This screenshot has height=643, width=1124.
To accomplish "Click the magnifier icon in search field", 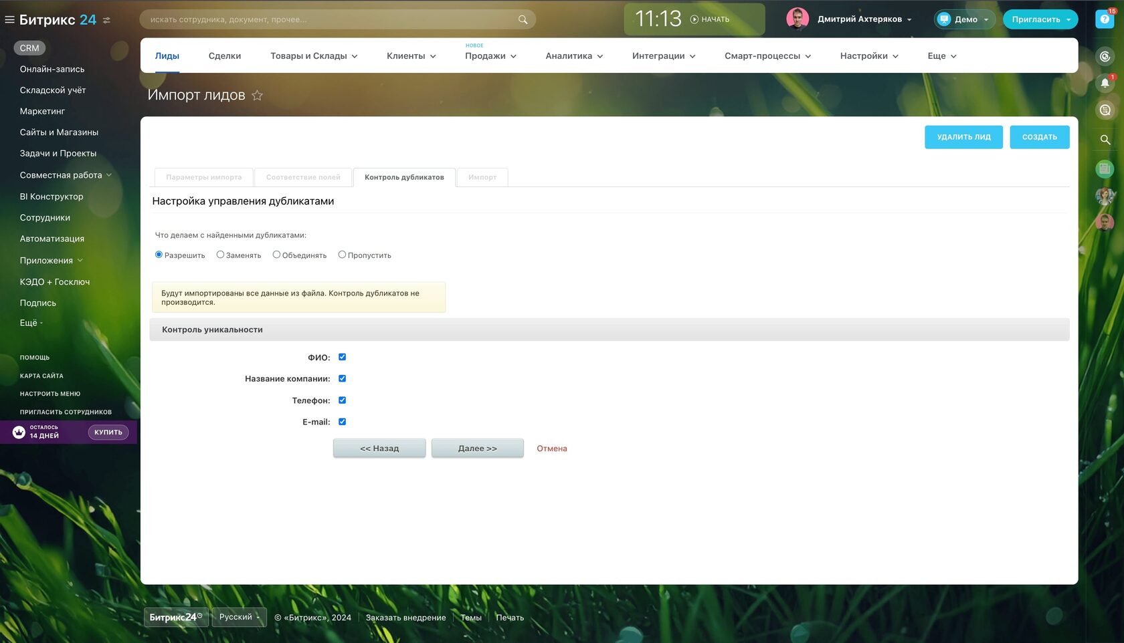I will (523, 19).
